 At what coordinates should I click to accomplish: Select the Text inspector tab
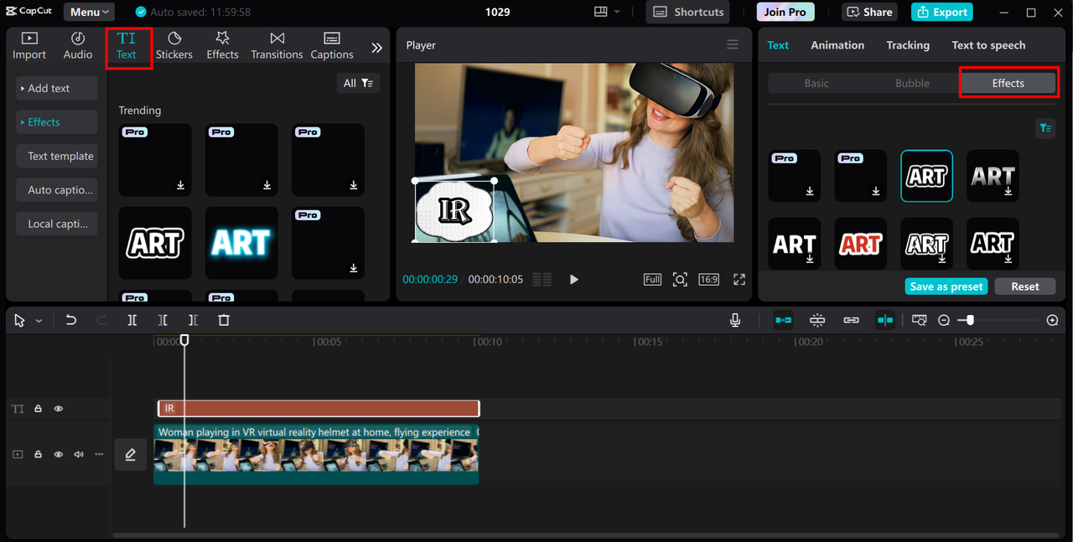(x=778, y=45)
